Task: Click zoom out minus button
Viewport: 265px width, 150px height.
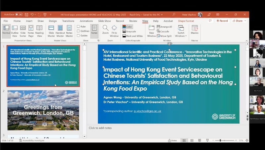Action: click(213, 140)
